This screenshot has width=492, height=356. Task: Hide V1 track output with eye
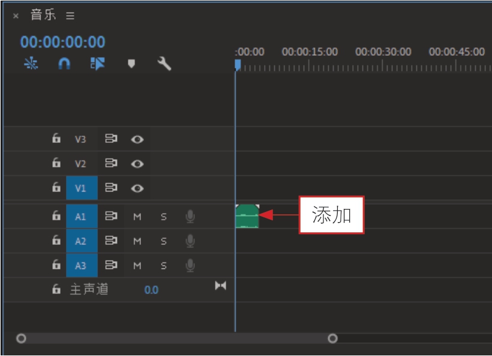[137, 188]
